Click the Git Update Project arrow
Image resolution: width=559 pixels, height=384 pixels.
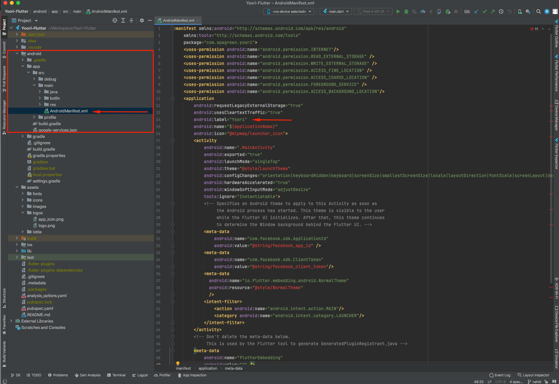click(476, 11)
